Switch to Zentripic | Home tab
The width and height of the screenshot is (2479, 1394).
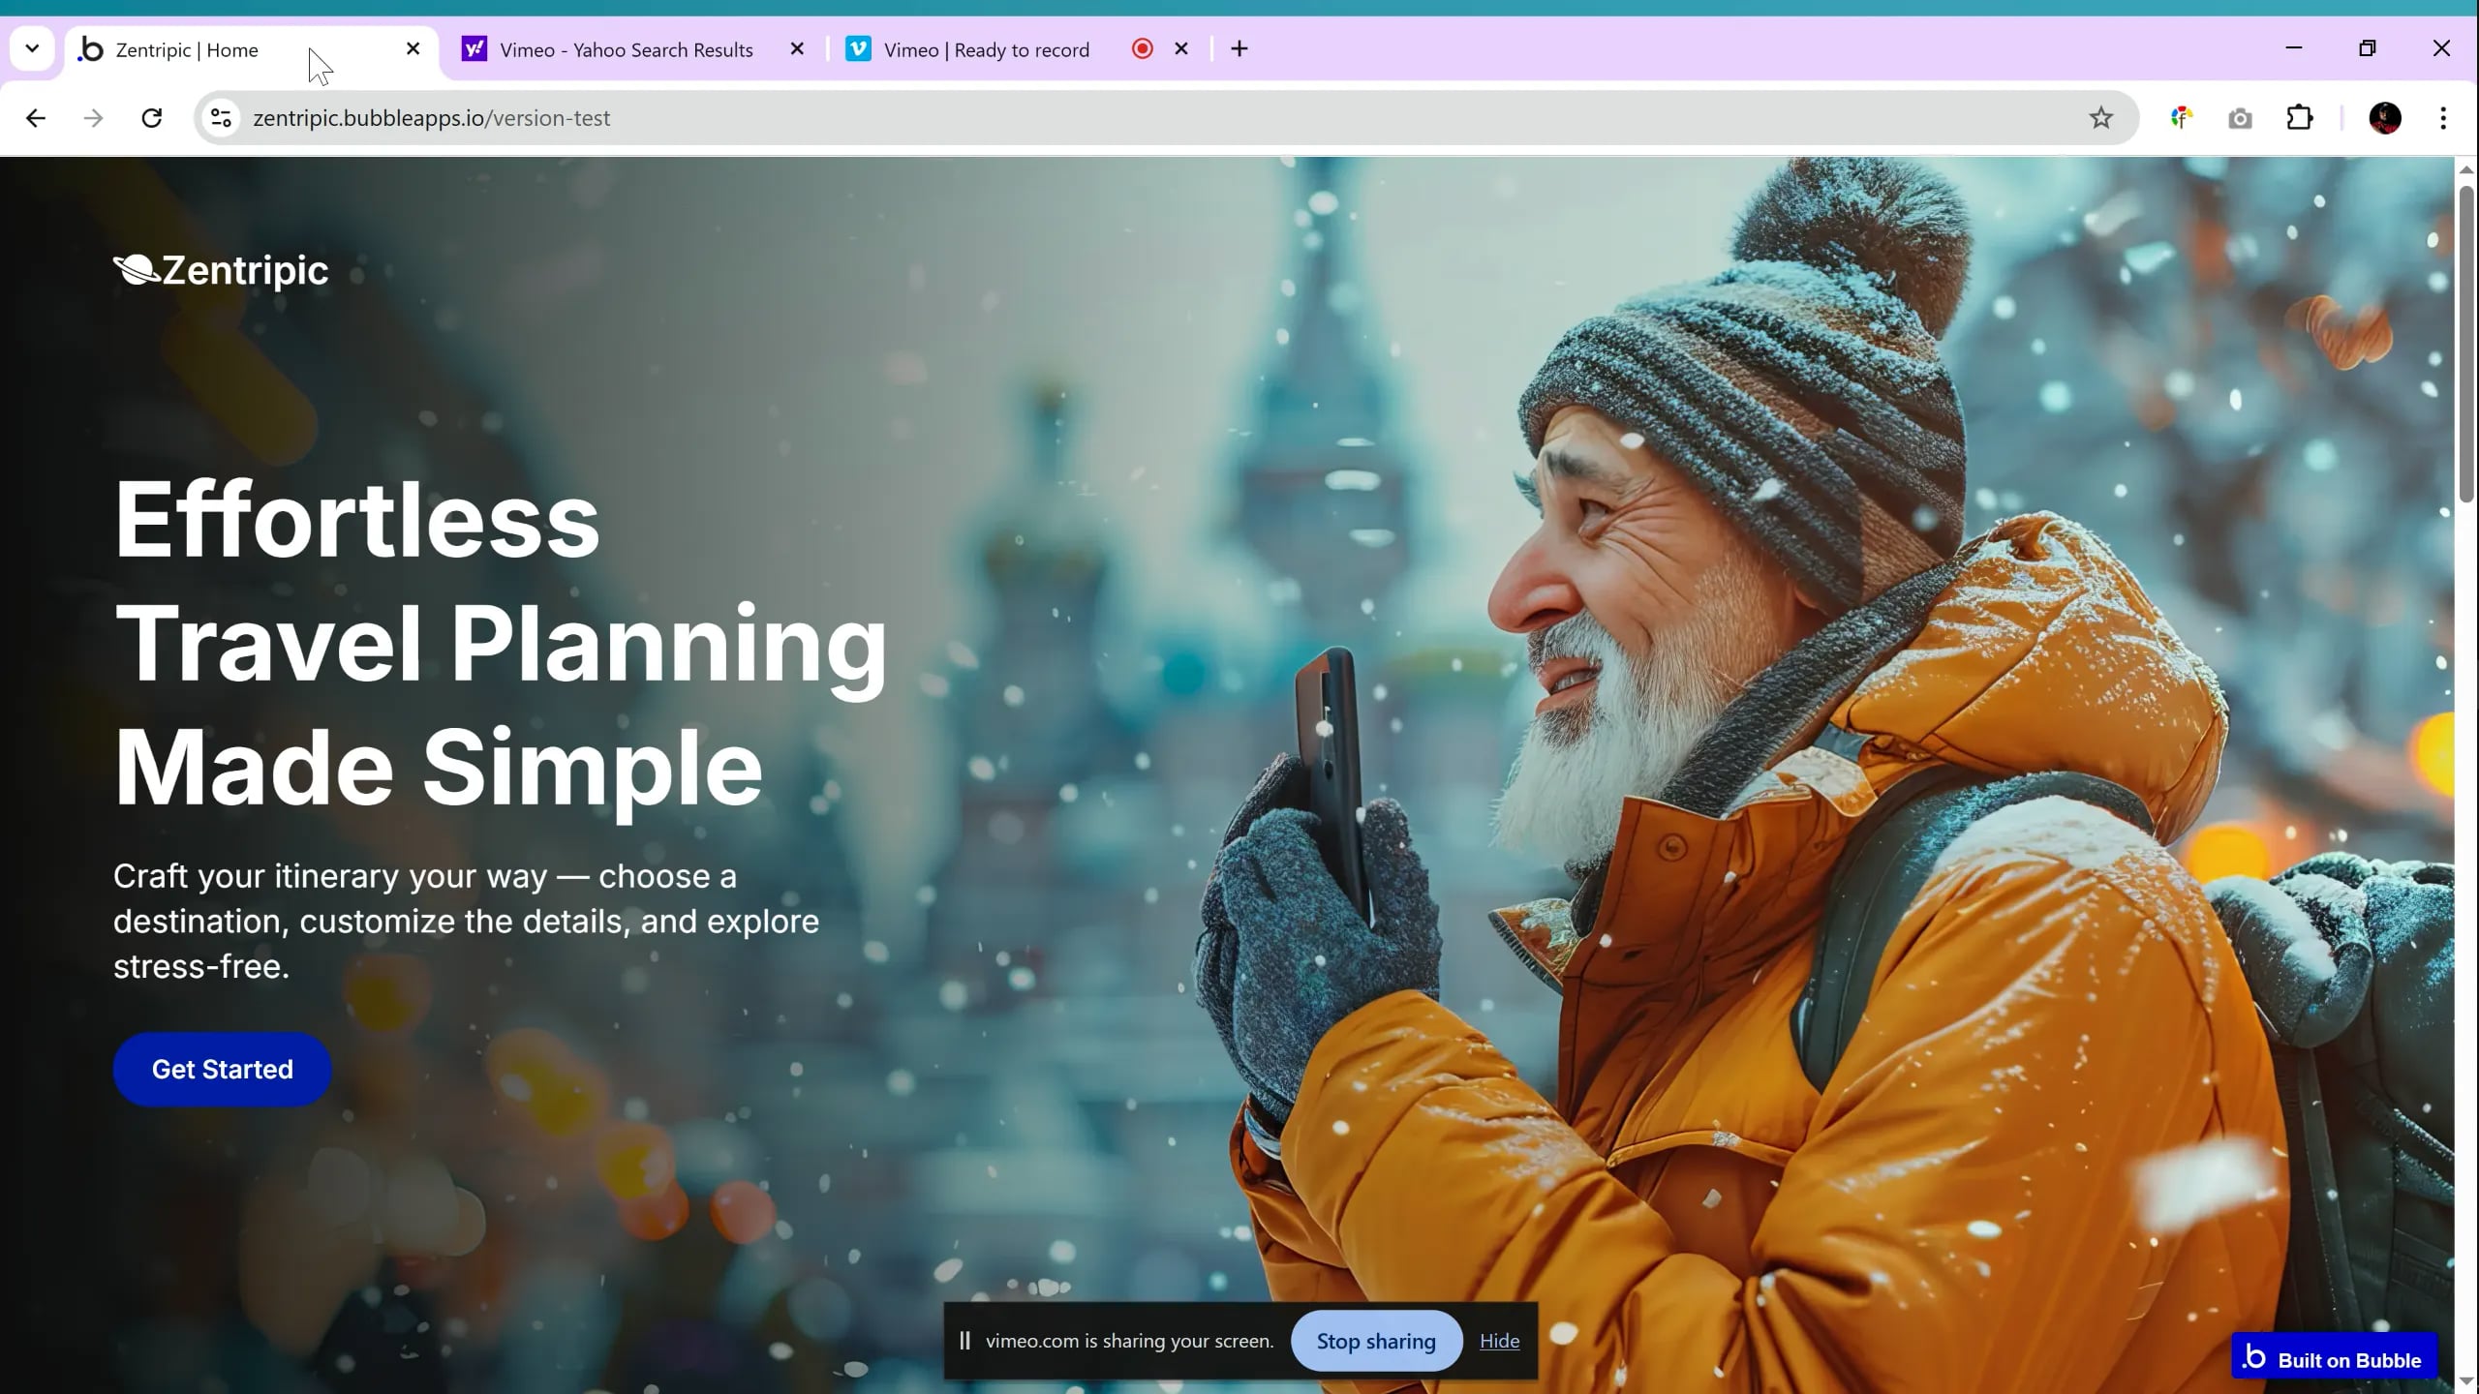252,49
